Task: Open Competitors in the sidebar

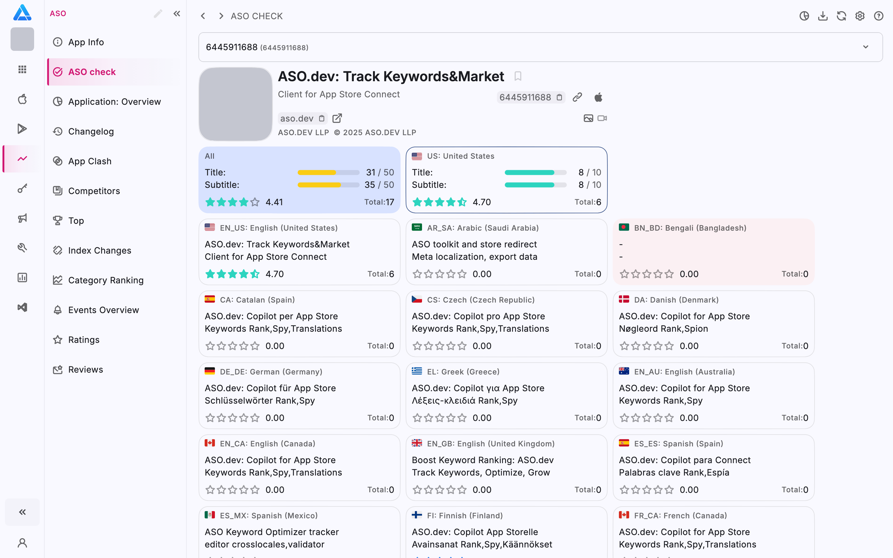Action: [x=114, y=191]
